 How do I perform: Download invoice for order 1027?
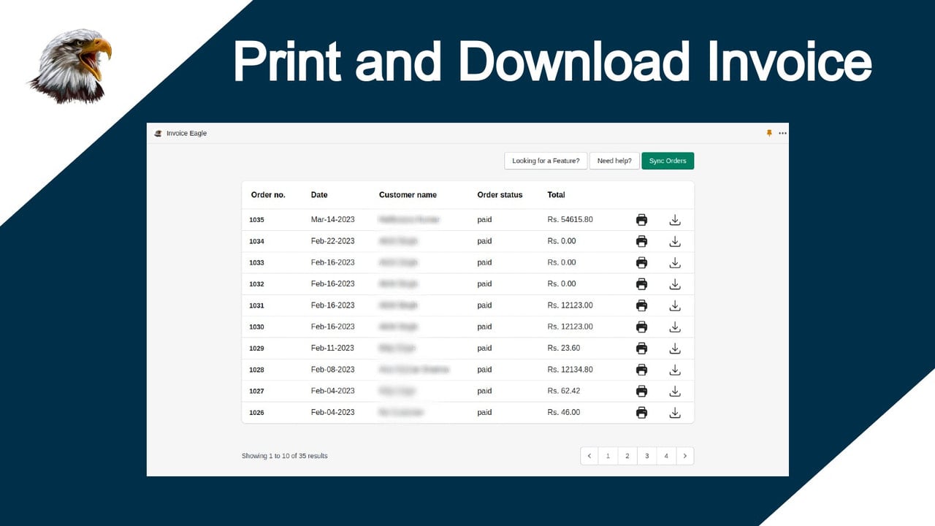(675, 392)
